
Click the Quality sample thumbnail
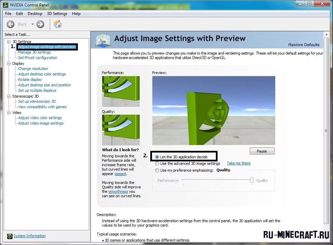pos(121,130)
